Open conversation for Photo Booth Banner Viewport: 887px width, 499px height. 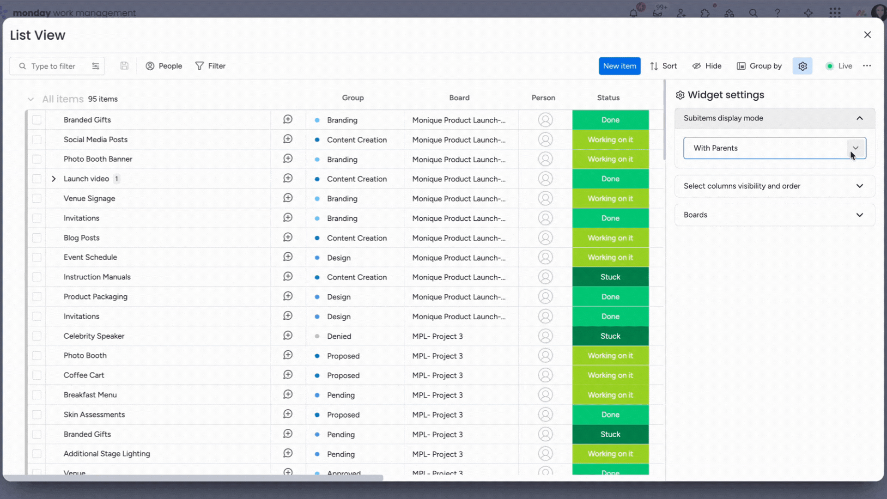(x=288, y=159)
